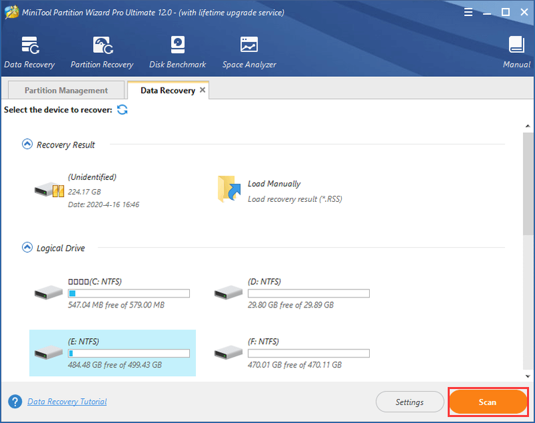Start the Scan with the orange button
This screenshot has height=423, width=535.
tap(488, 402)
